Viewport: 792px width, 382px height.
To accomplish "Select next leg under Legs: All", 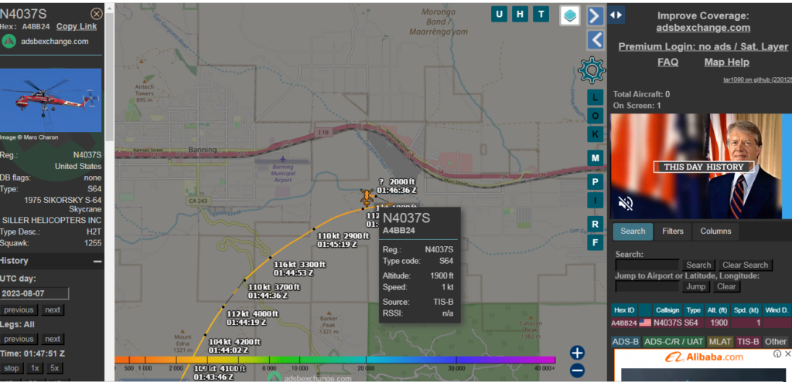I will click(53, 339).
